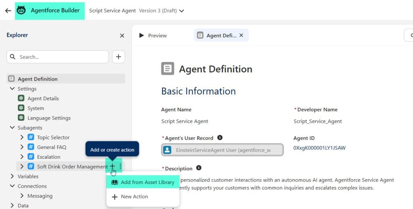Click Script Service Agent title in header
413x209 pixels.
[113, 11]
